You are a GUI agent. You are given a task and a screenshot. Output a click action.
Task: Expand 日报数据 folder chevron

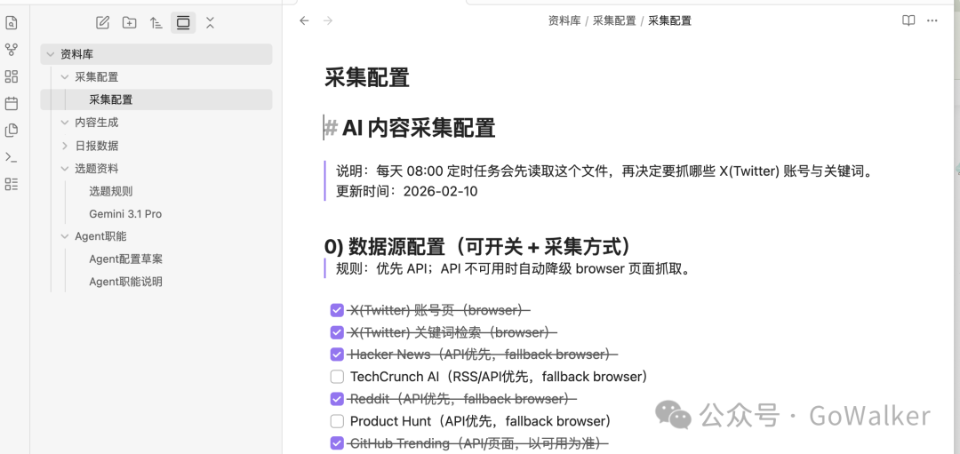(x=64, y=146)
